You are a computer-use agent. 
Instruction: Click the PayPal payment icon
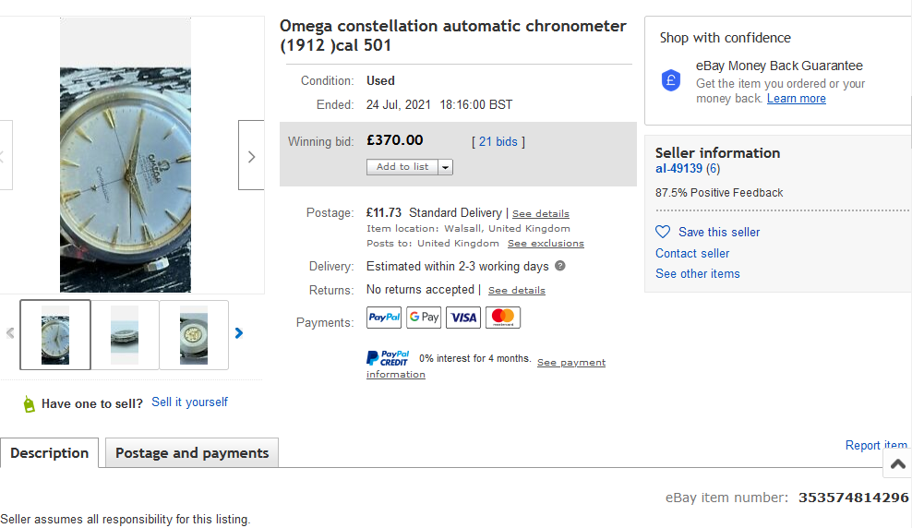(384, 318)
